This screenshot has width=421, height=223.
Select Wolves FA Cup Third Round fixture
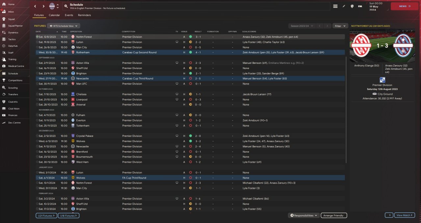pyautogui.click(x=190, y=178)
